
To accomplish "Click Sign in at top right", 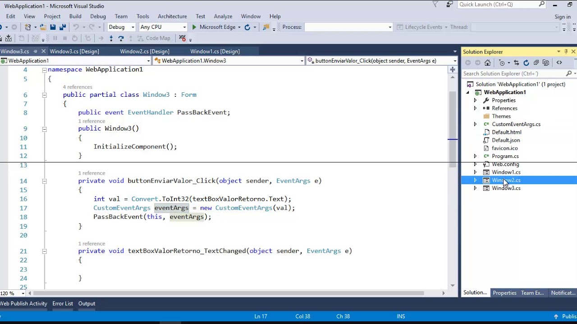I will point(563,17).
